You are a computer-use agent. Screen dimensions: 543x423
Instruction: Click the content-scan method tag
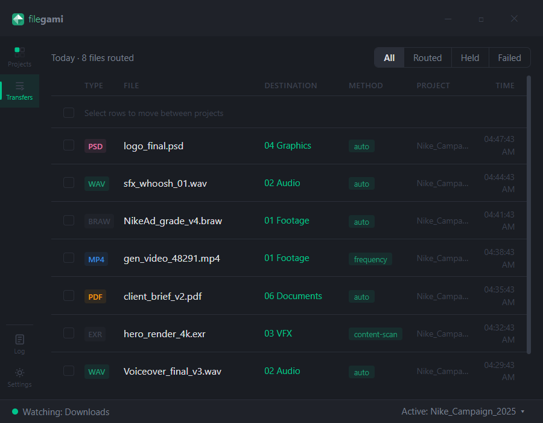pyautogui.click(x=375, y=334)
